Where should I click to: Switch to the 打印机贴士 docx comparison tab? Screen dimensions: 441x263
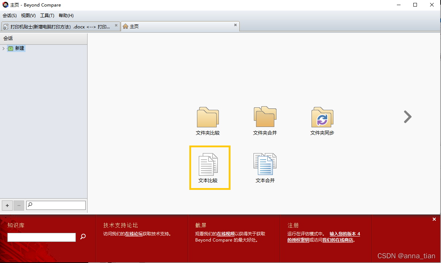(60, 27)
